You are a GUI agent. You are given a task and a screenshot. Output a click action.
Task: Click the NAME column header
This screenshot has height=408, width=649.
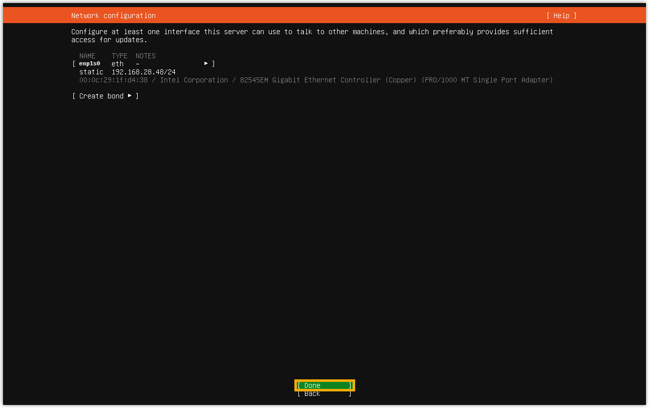click(87, 56)
